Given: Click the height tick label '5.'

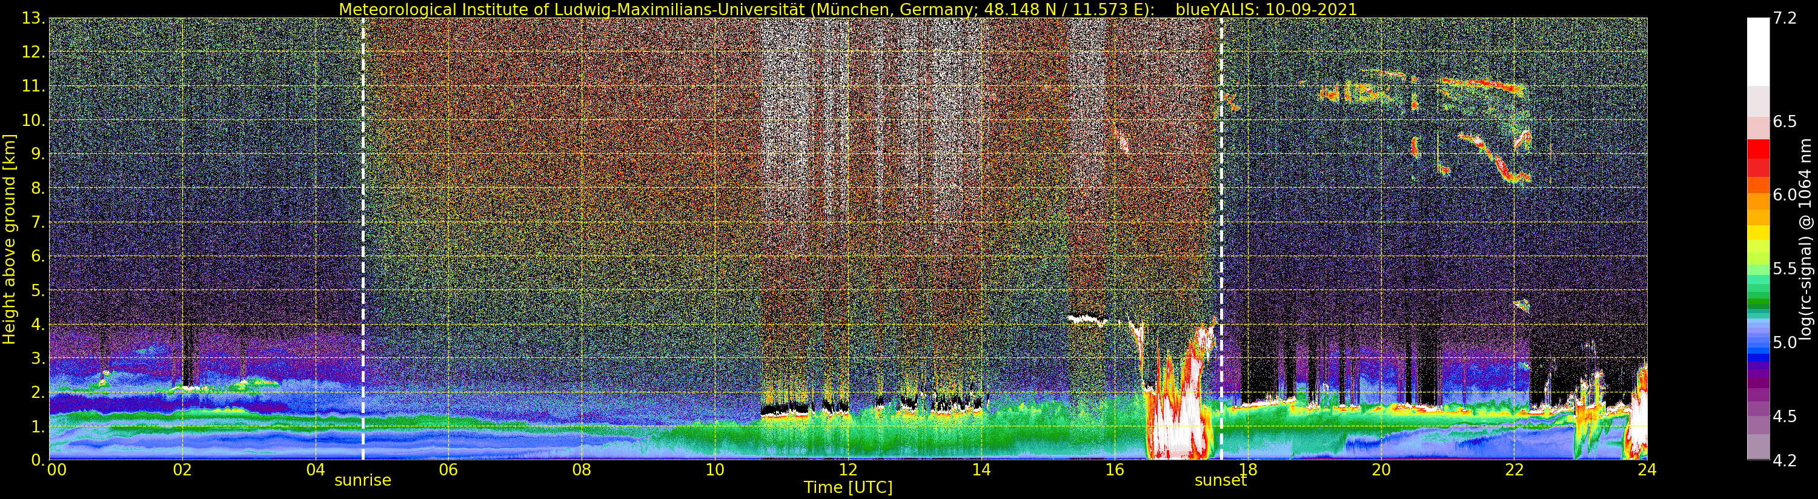Looking at the screenshot, I should [x=38, y=290].
